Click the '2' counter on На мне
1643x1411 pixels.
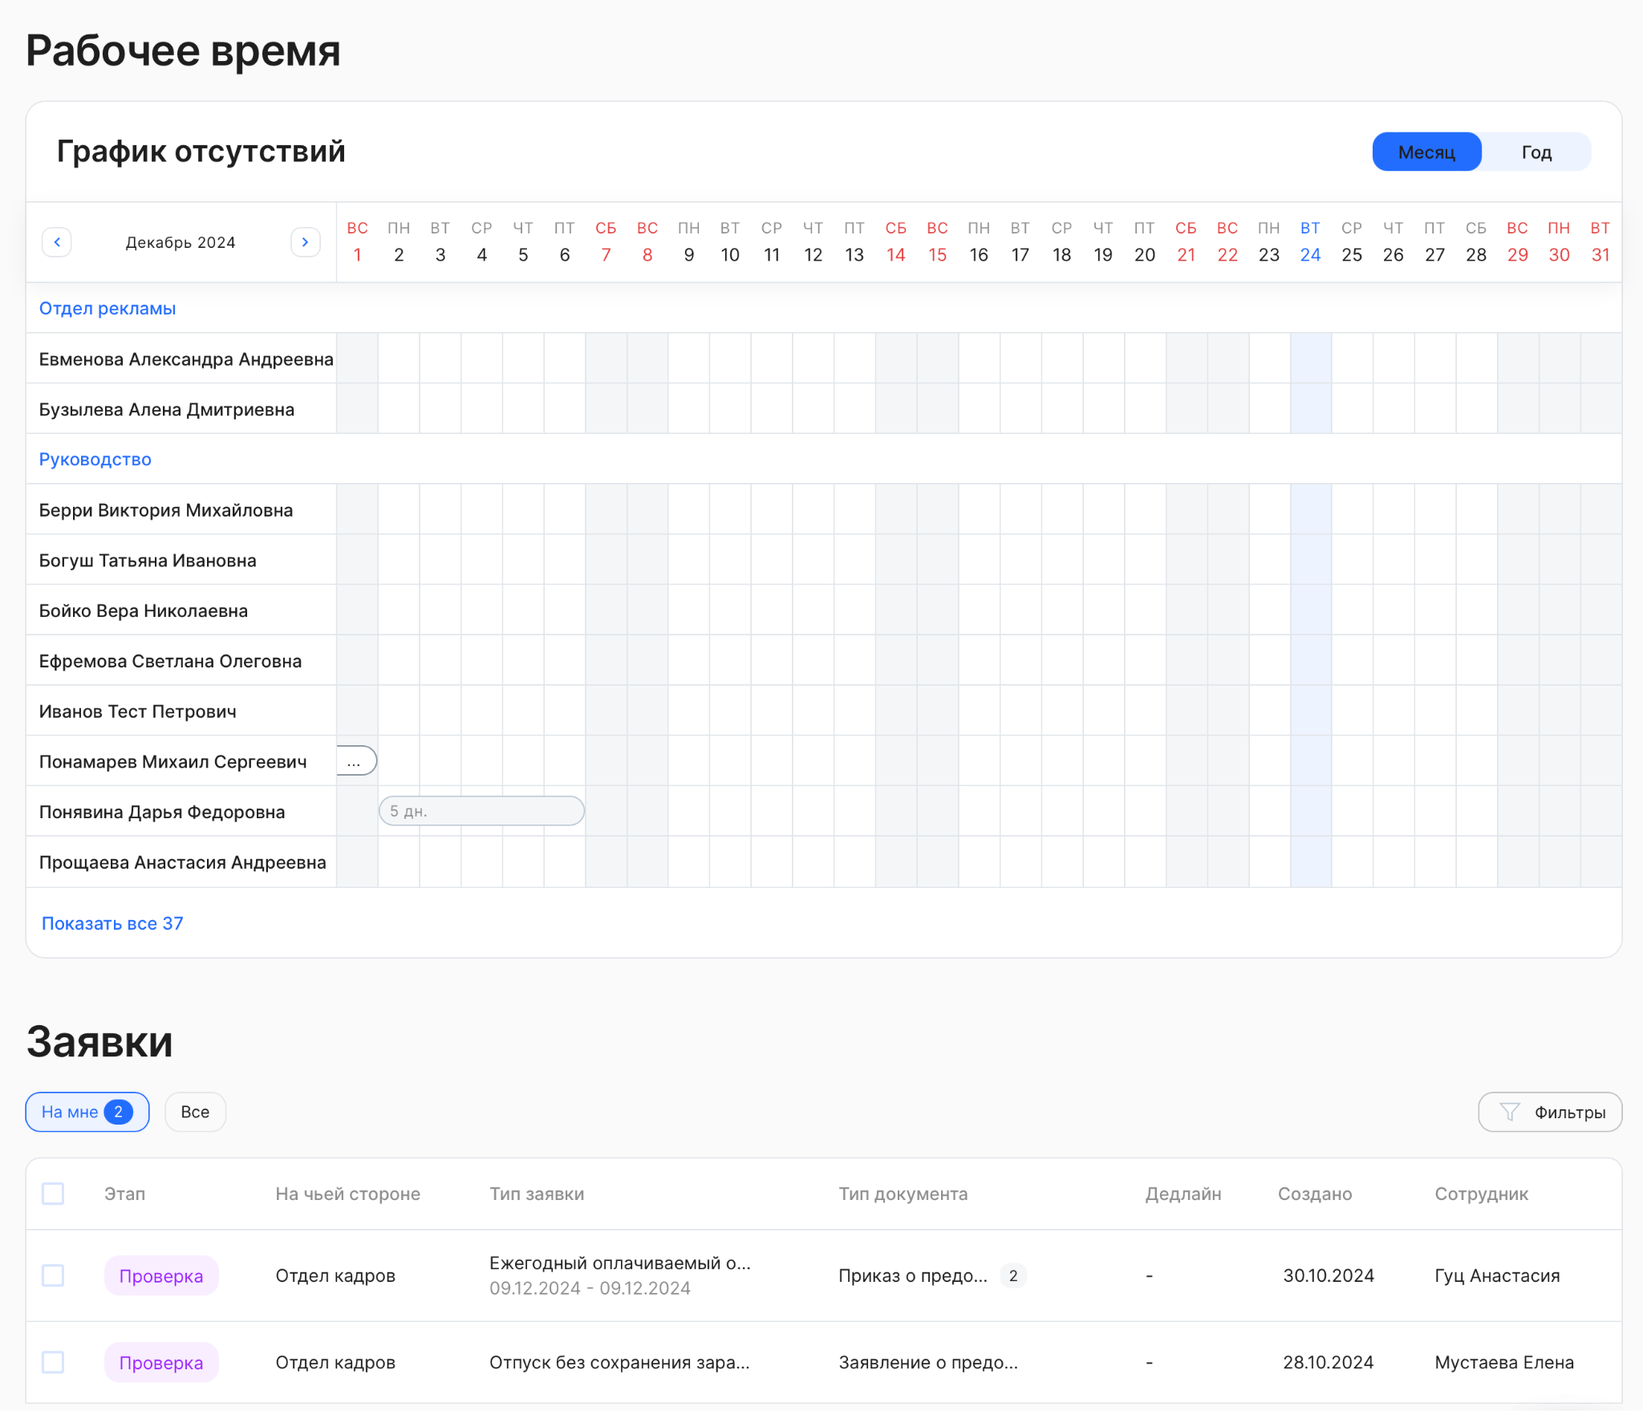tap(118, 1112)
